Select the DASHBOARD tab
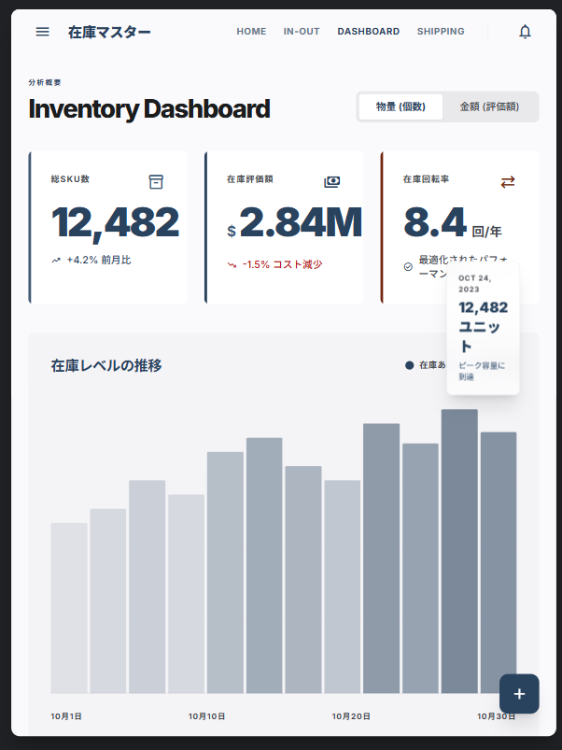 point(368,32)
